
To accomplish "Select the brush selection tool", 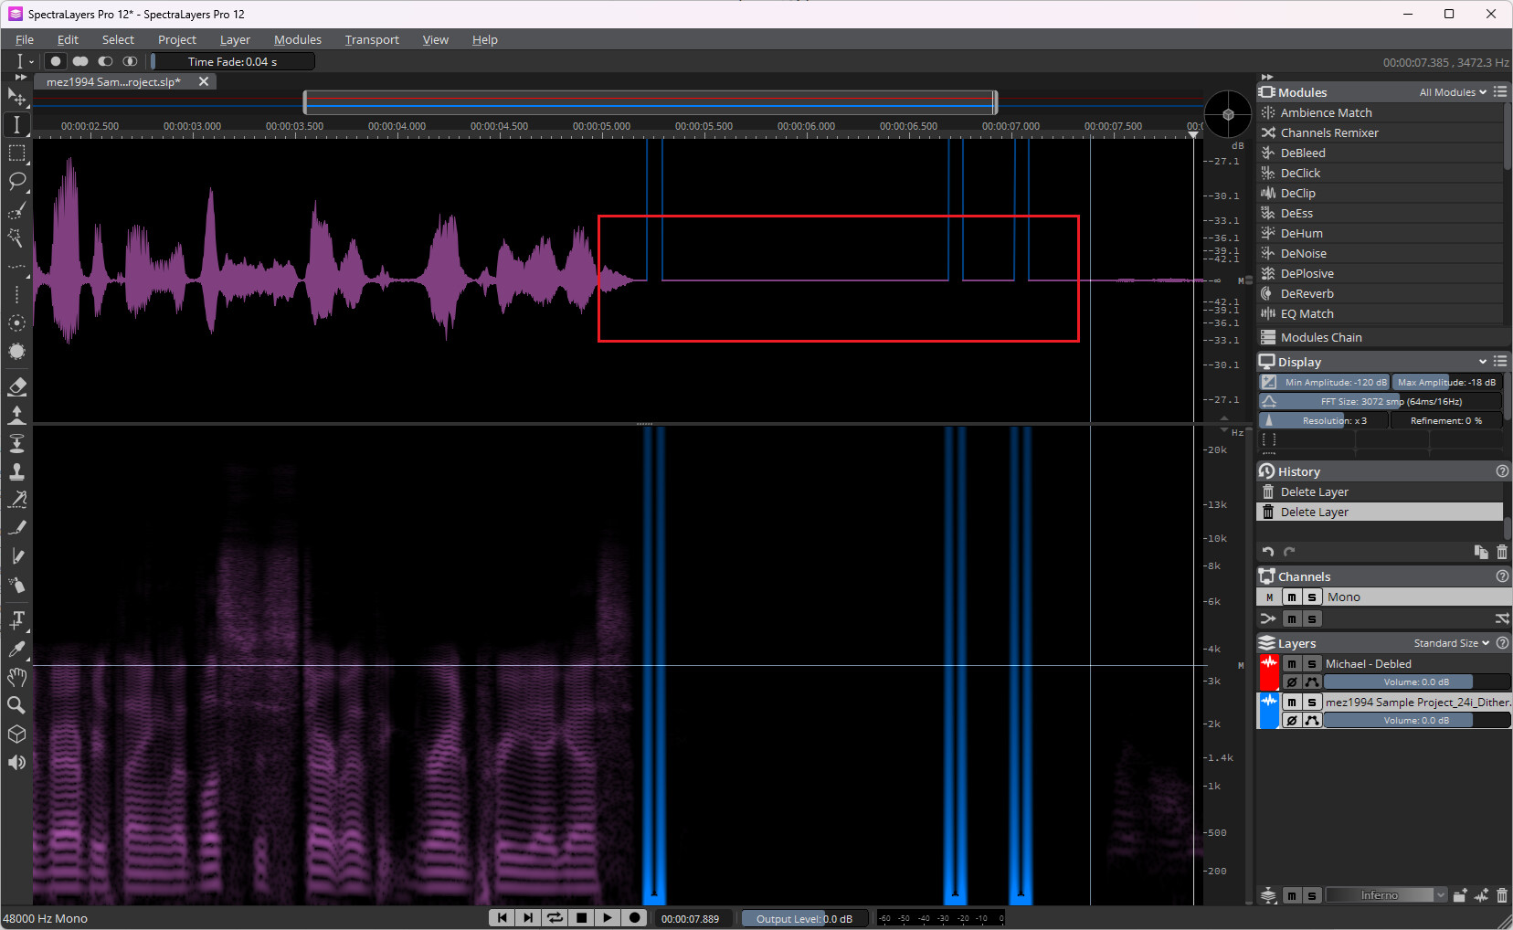I will click(16, 210).
